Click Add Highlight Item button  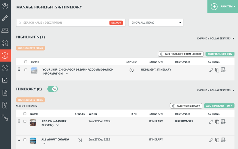click(x=220, y=54)
